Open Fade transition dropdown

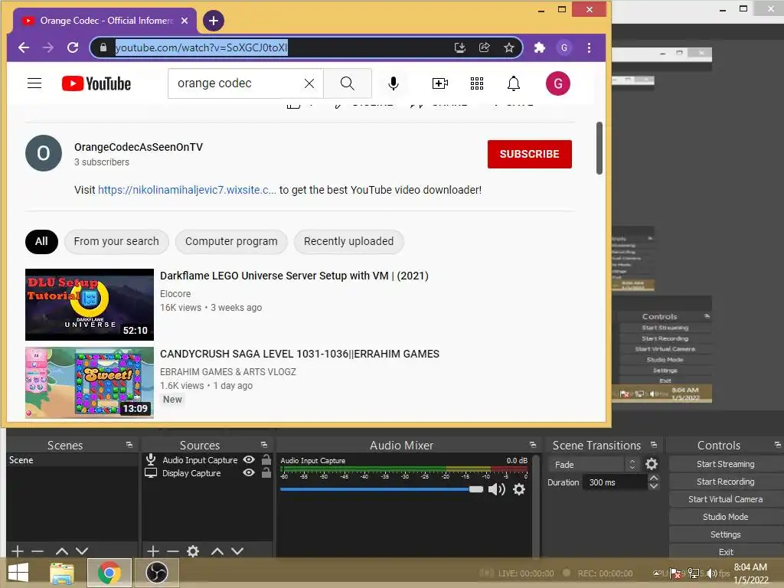coord(593,465)
